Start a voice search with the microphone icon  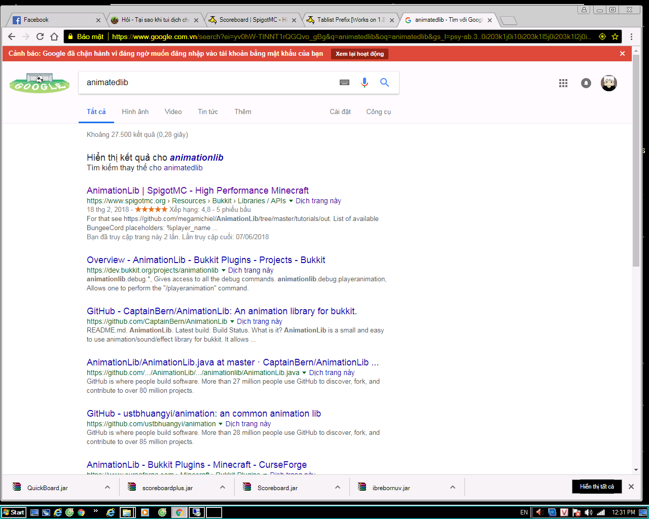[365, 82]
